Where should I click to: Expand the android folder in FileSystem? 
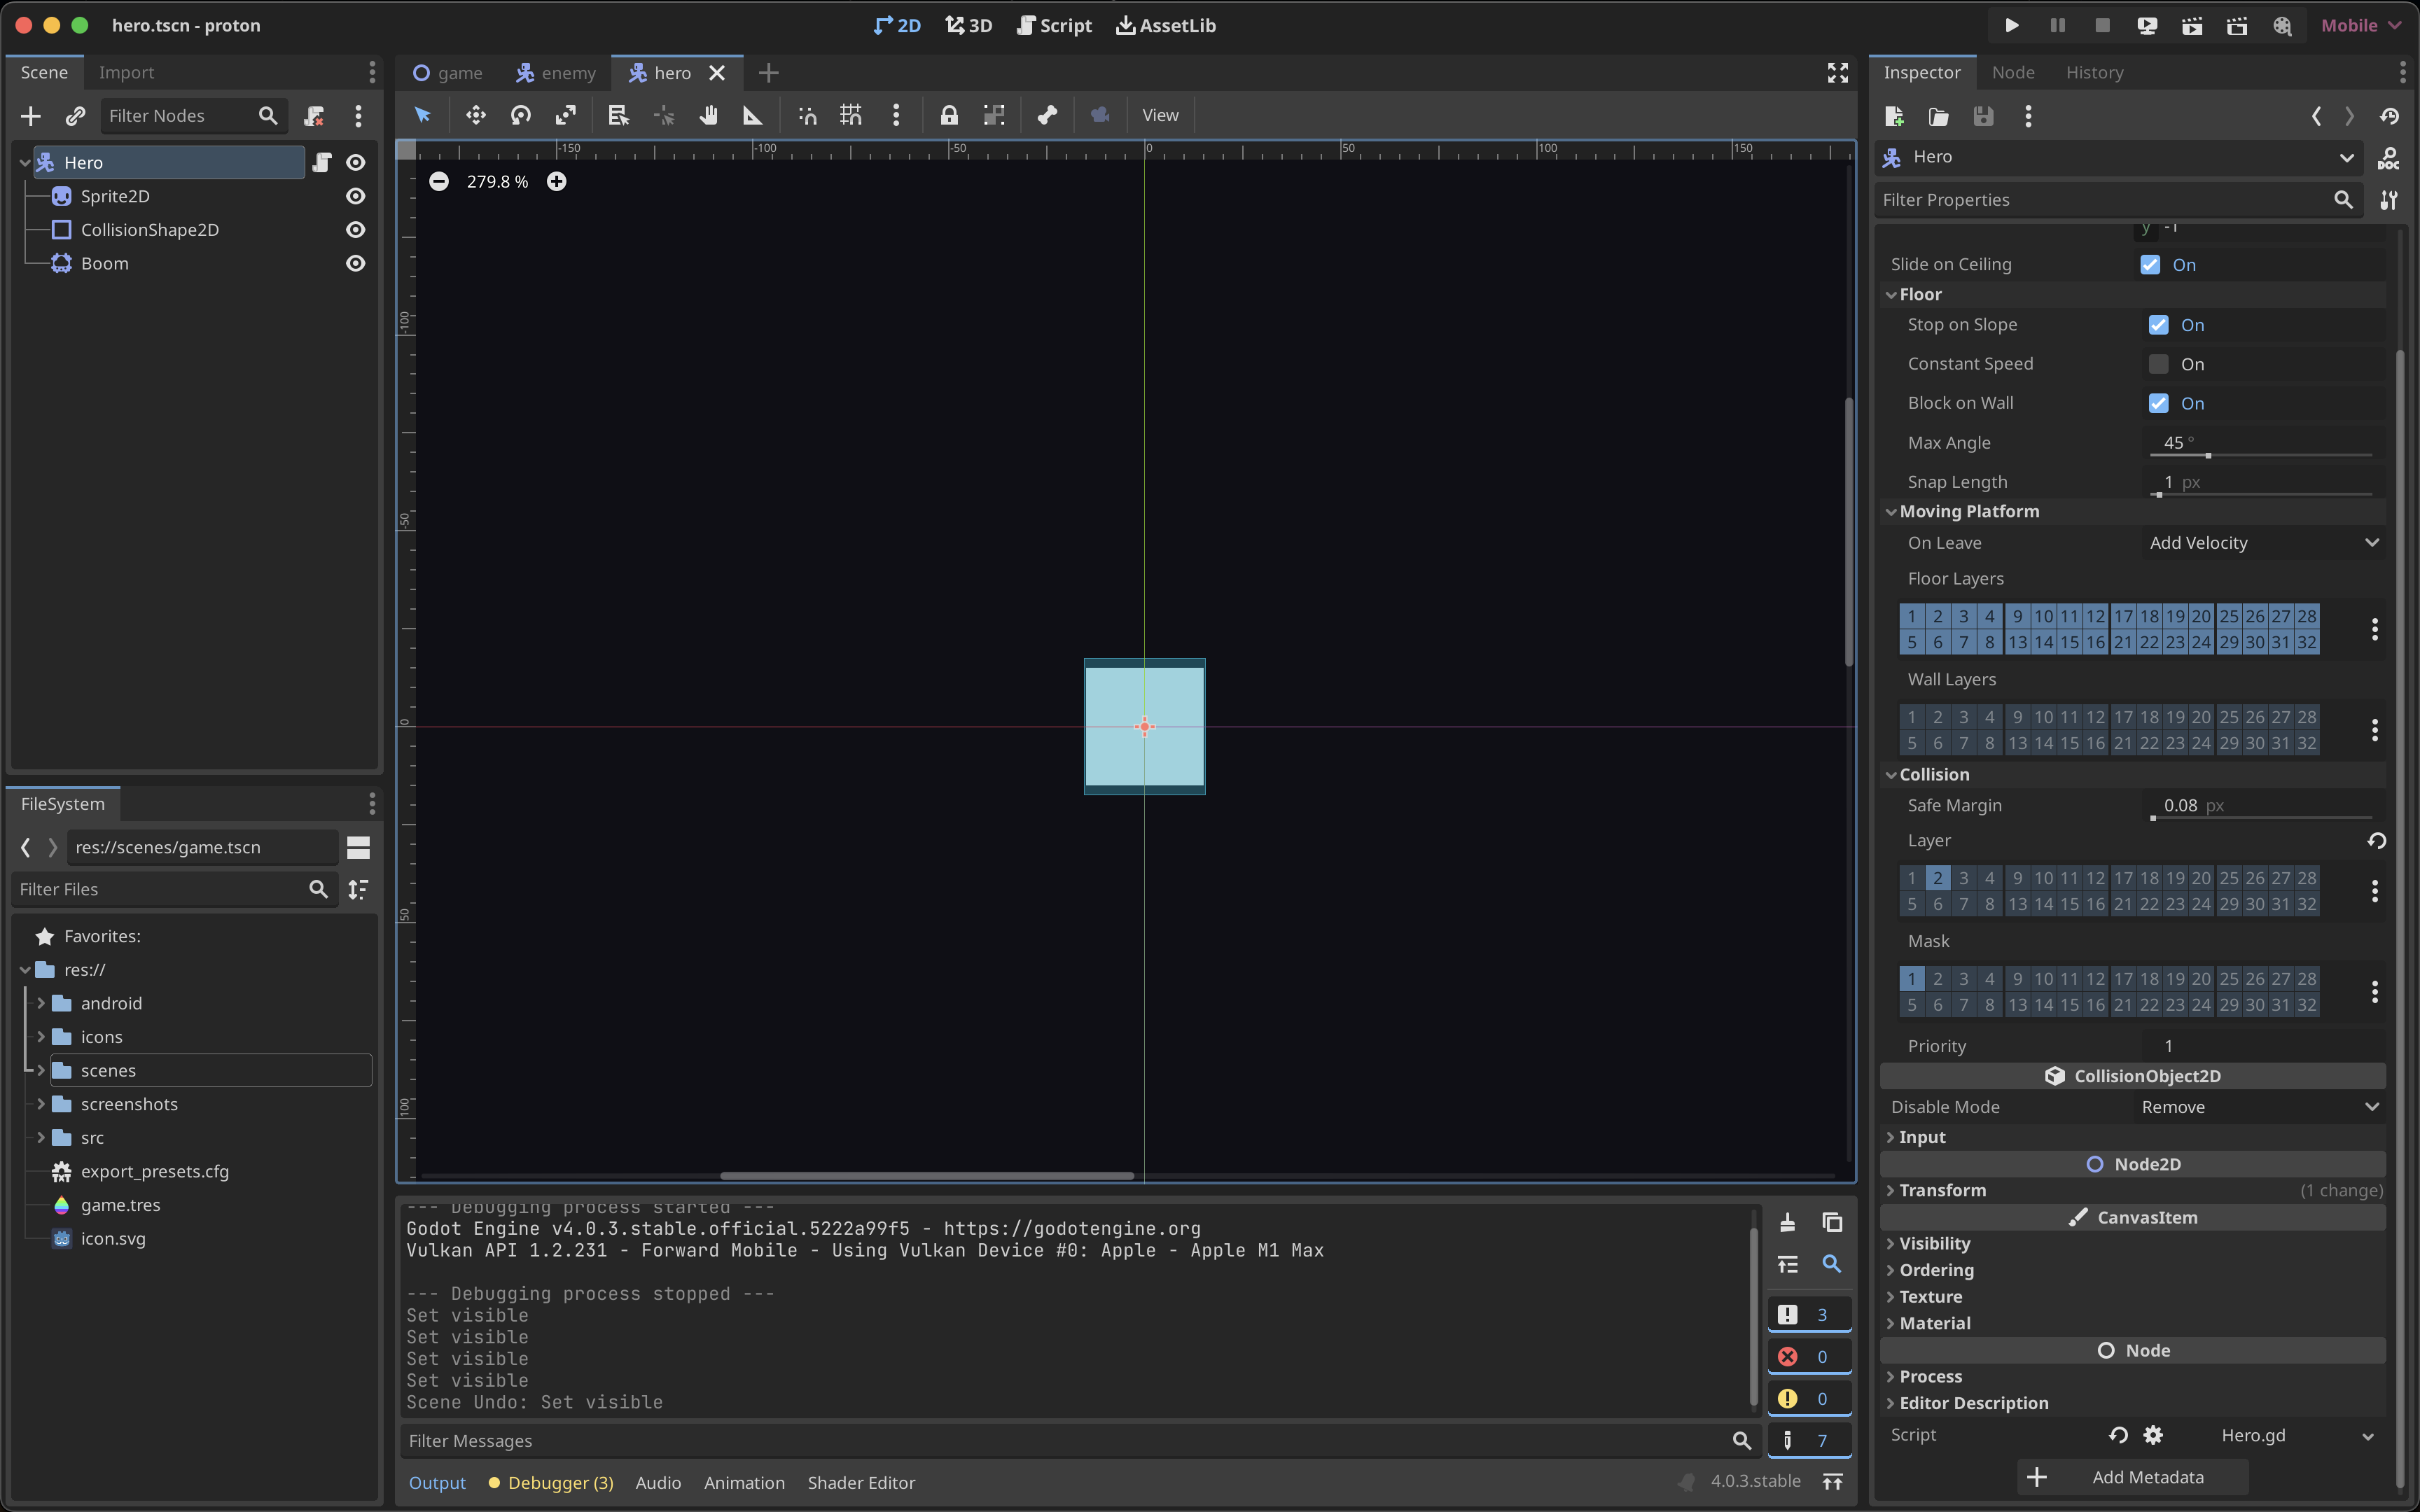click(41, 1003)
